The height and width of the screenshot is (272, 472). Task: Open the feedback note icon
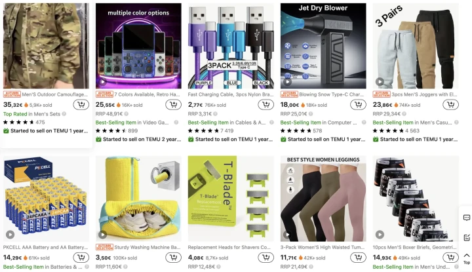click(x=467, y=238)
